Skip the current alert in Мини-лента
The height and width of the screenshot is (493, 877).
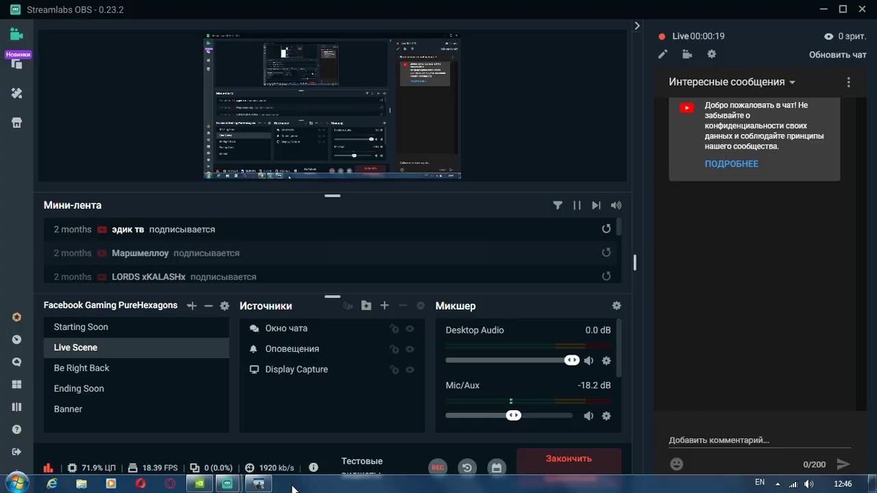pyautogui.click(x=596, y=205)
